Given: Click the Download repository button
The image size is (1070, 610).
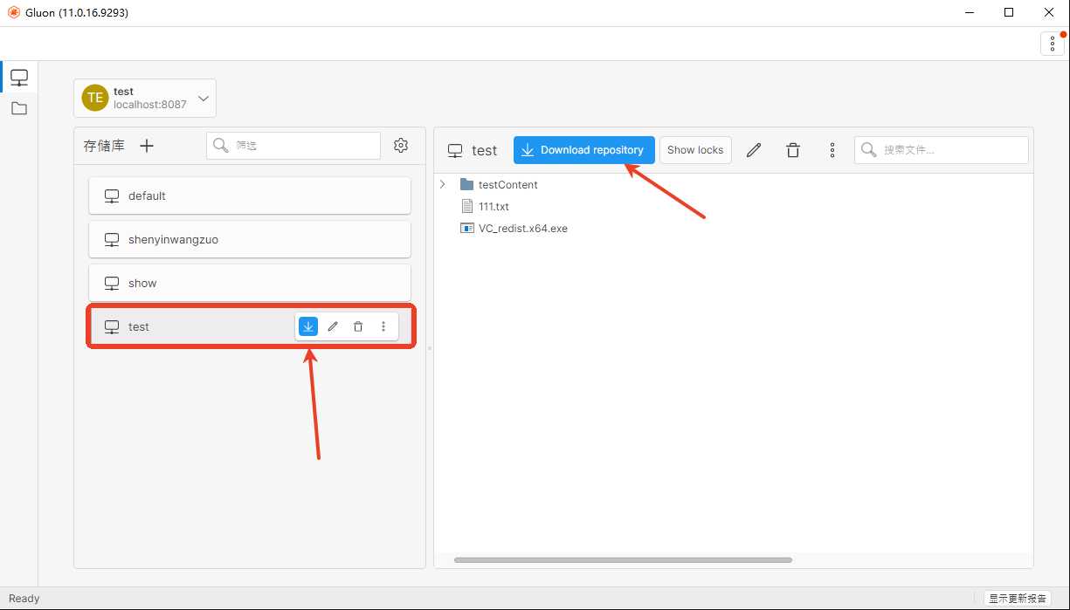Looking at the screenshot, I should [583, 150].
